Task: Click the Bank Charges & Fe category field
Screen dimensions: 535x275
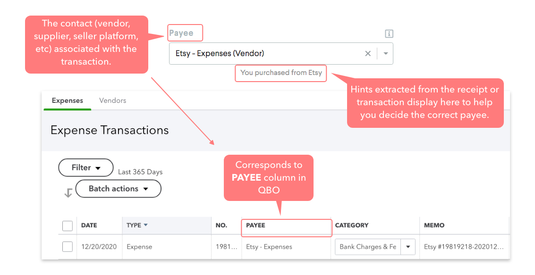Action: 367,247
